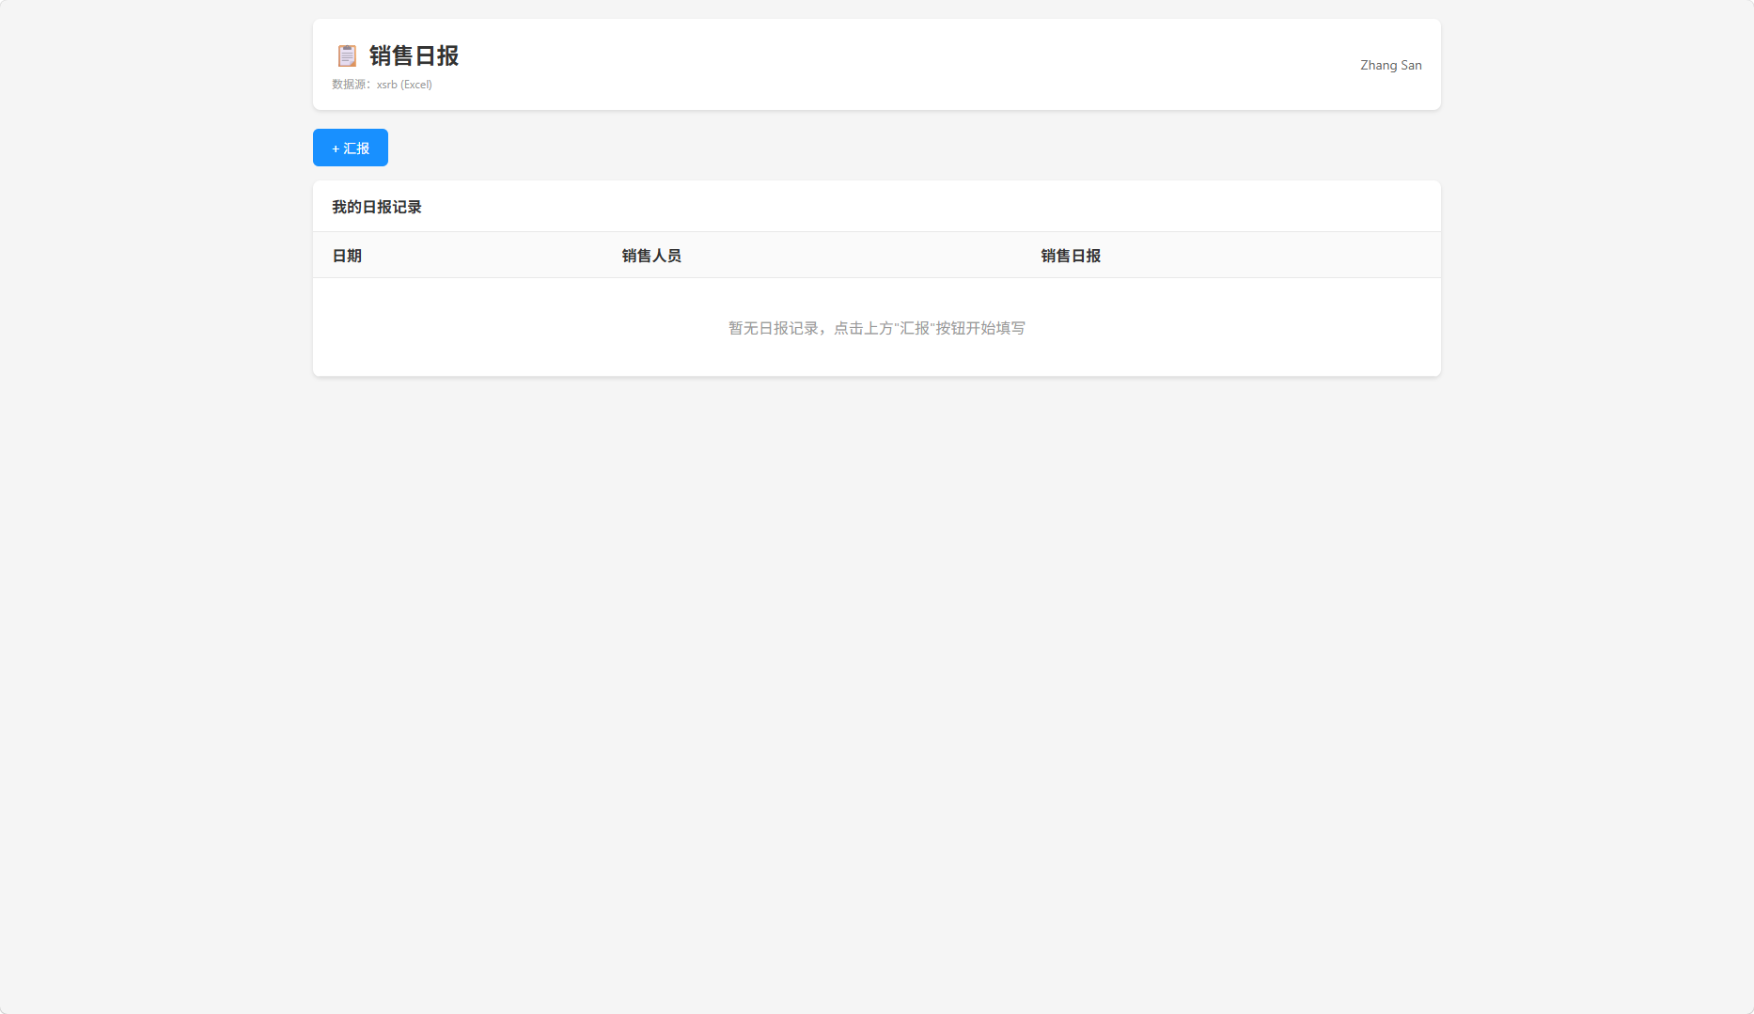Select the 销售人员 column header
Viewport: 1754px width, 1014px height.
(x=651, y=255)
